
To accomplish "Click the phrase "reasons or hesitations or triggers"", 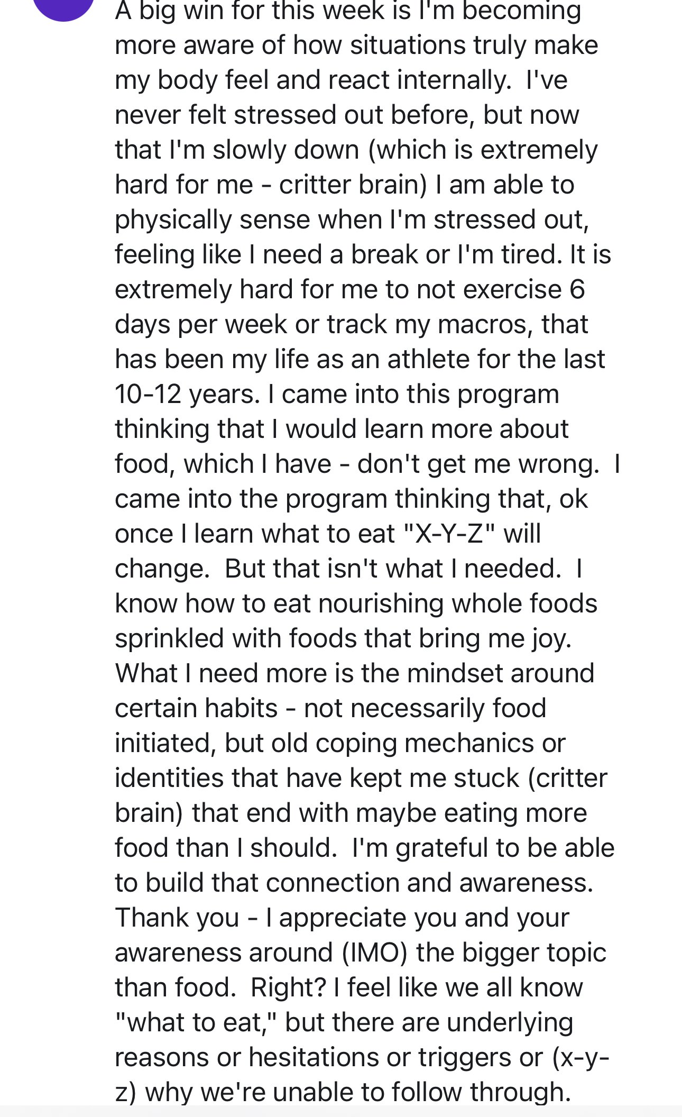I will [x=328, y=1057].
